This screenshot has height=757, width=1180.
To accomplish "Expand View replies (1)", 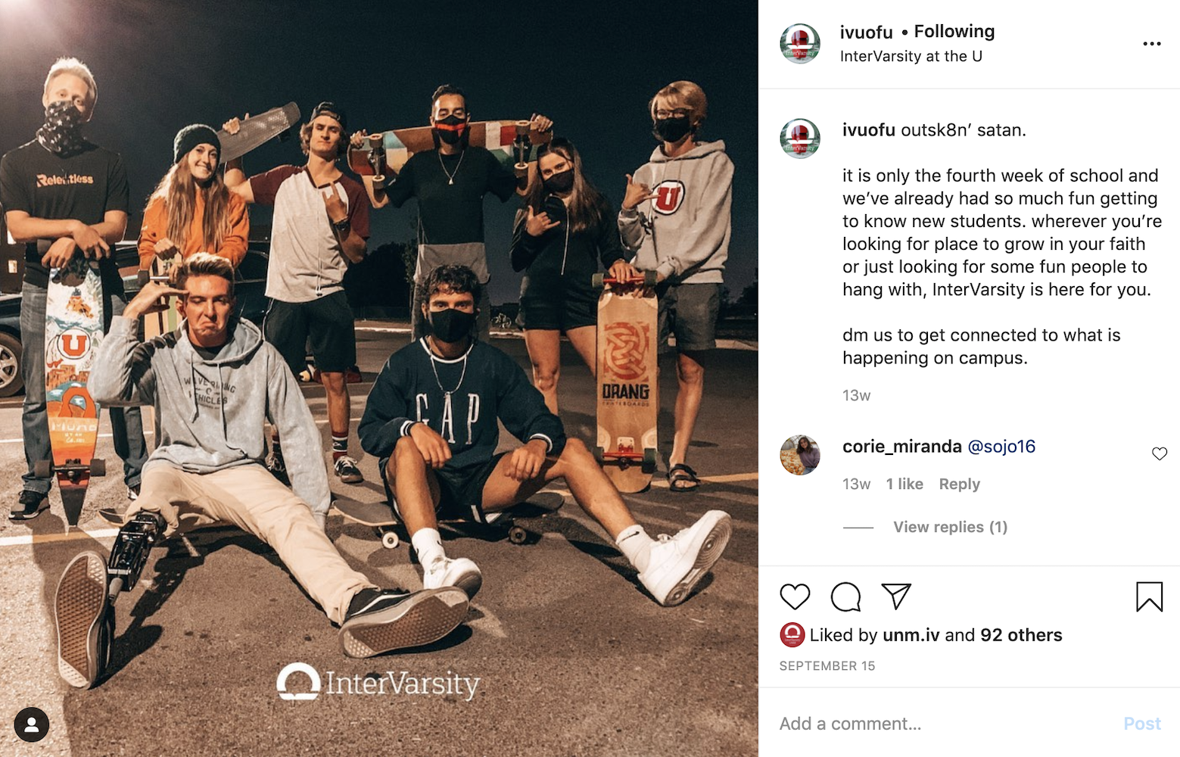I will tap(950, 527).
